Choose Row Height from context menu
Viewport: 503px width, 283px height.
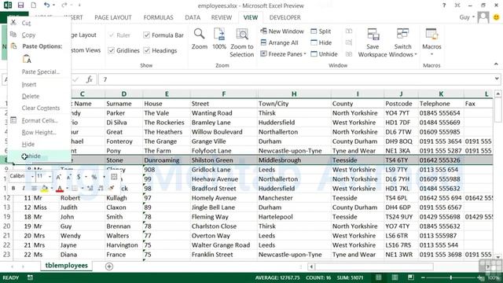(39, 132)
